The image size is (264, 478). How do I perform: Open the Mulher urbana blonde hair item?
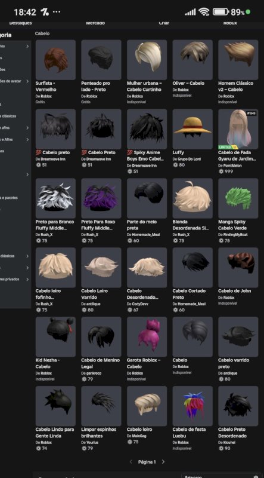147,60
